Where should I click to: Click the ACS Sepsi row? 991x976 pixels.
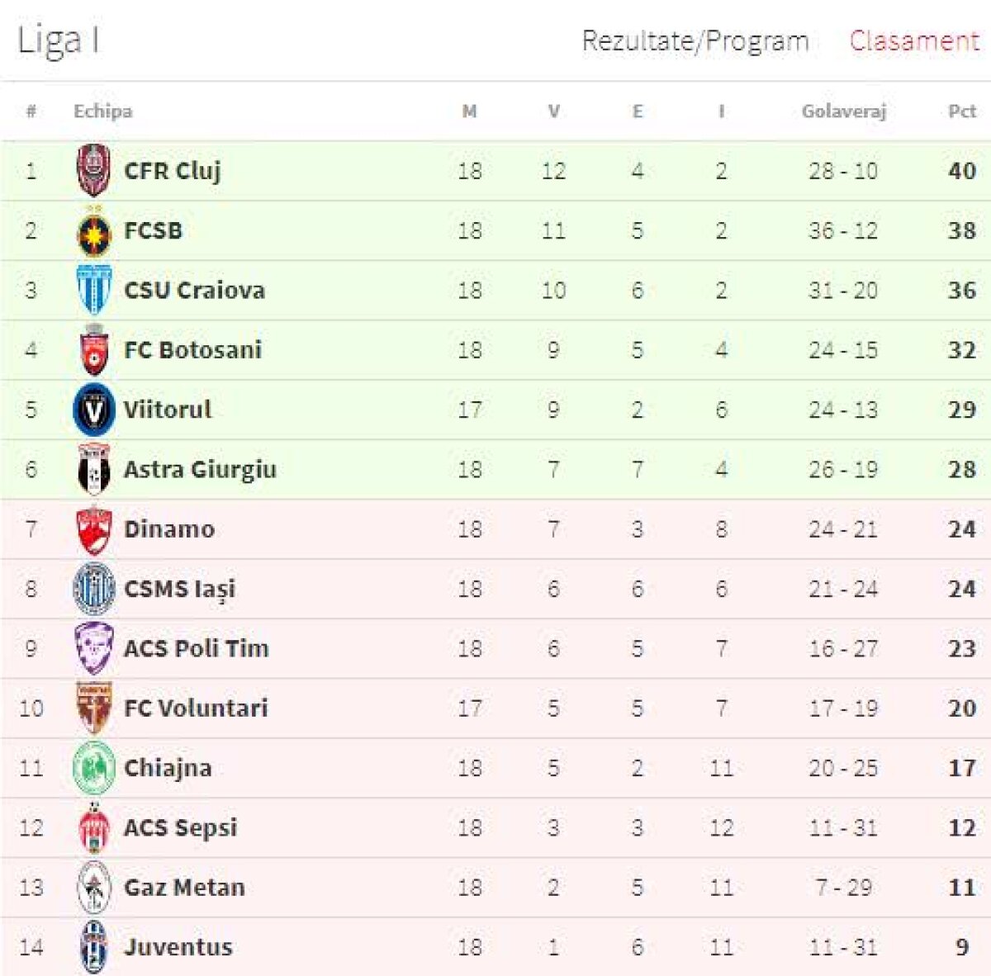pos(495,827)
